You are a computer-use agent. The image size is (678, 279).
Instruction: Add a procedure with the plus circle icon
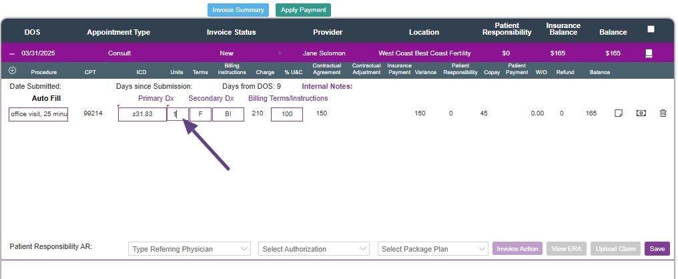(12, 71)
